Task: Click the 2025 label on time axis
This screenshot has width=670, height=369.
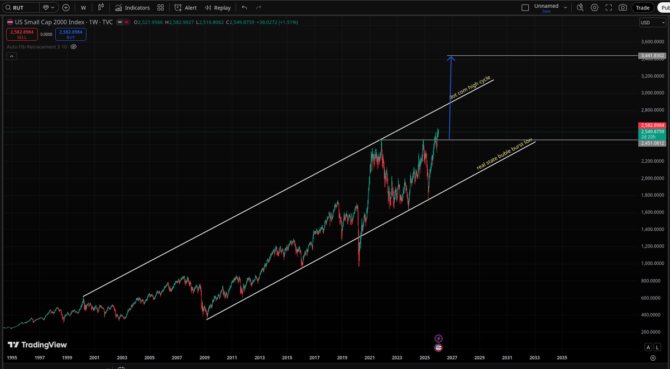Action: 424,357
